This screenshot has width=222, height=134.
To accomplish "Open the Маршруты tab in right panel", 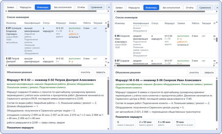I will [134, 8].
